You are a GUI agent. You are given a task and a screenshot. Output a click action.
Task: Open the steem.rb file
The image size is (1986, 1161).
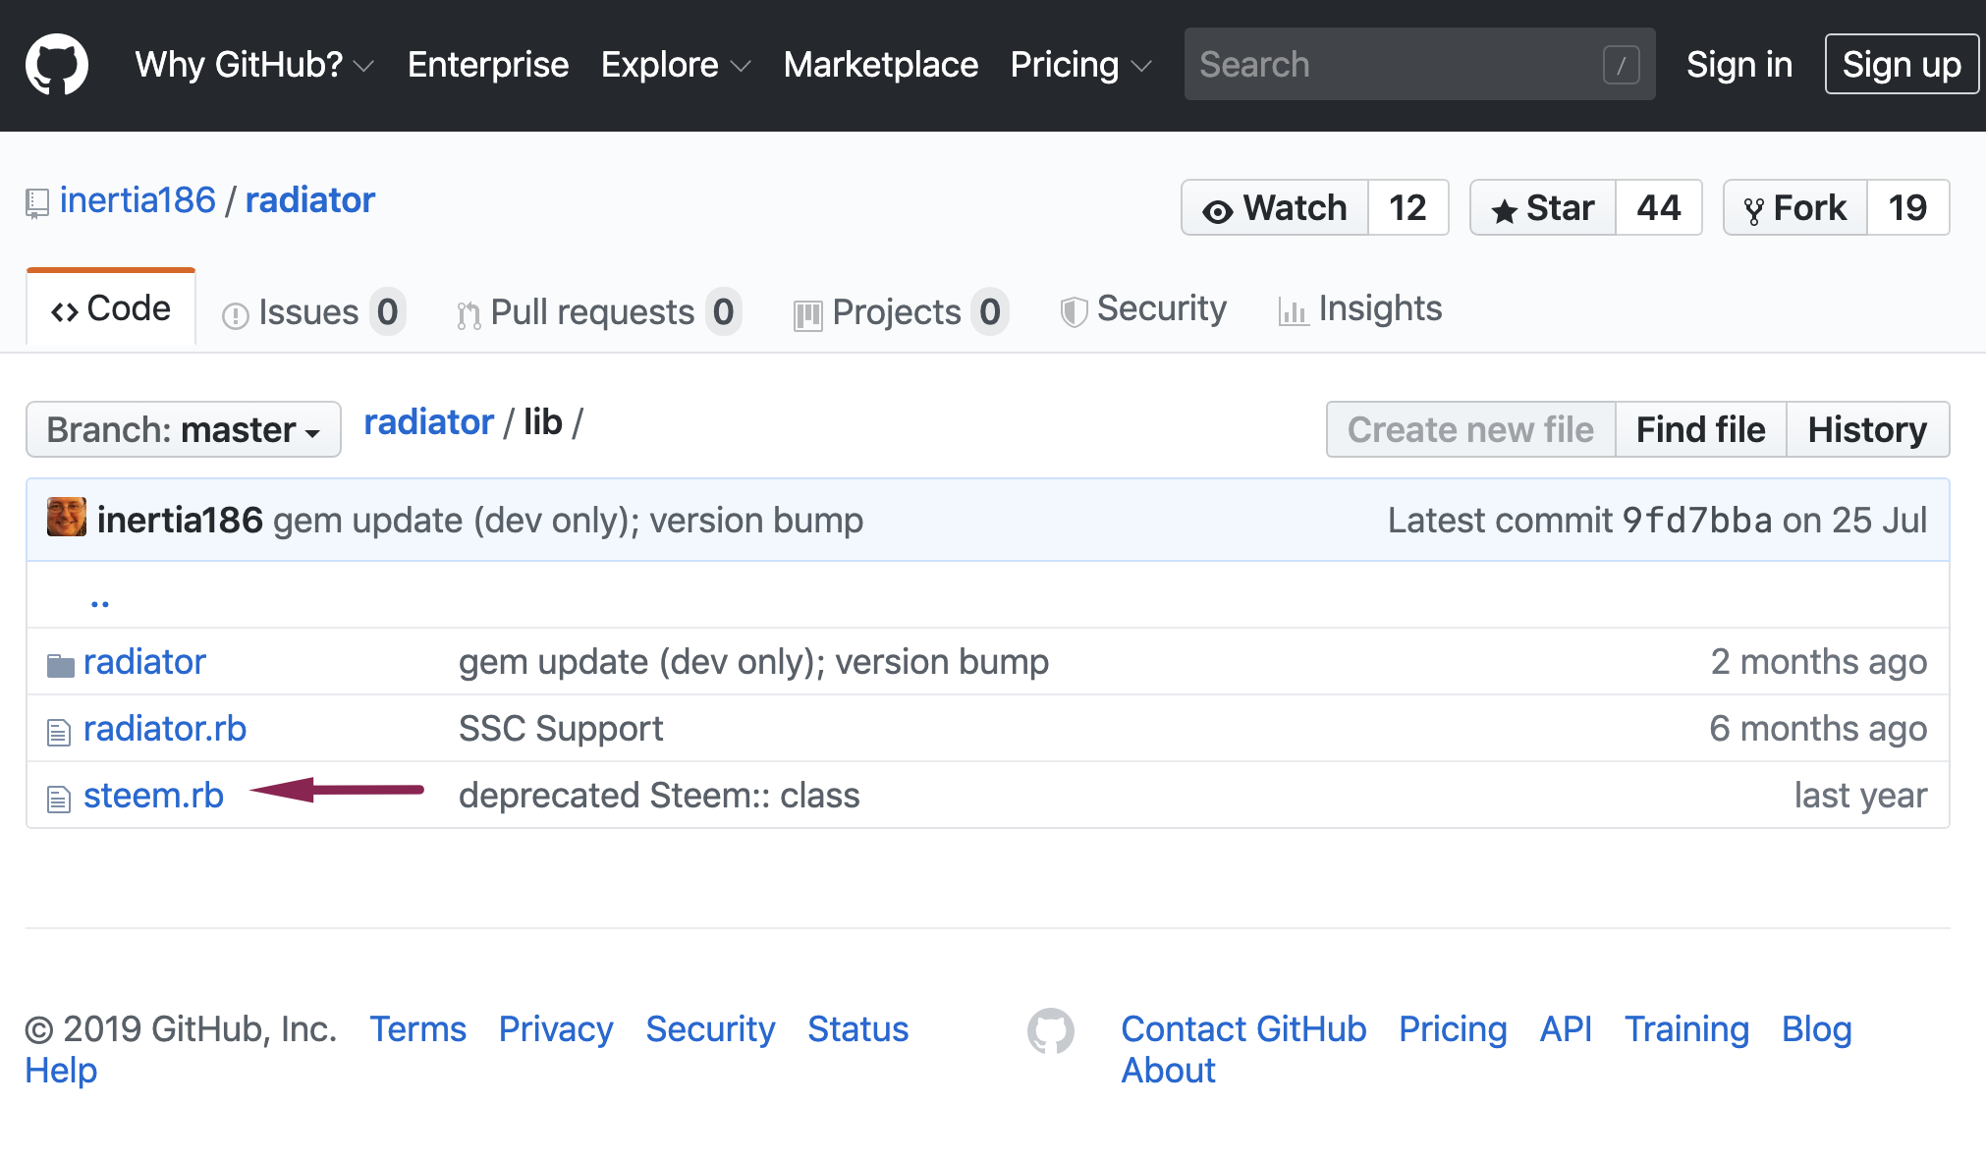153,796
